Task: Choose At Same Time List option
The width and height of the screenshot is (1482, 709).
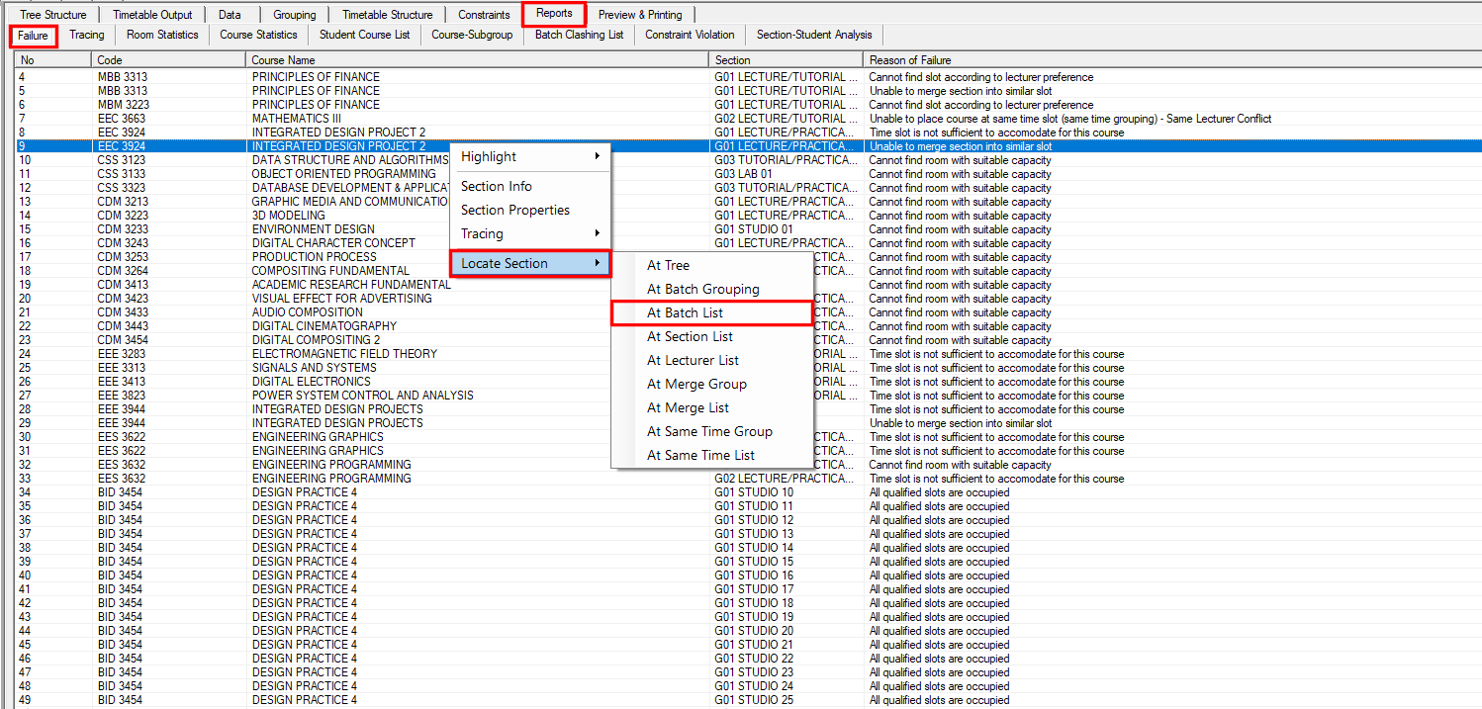Action: click(x=711, y=455)
